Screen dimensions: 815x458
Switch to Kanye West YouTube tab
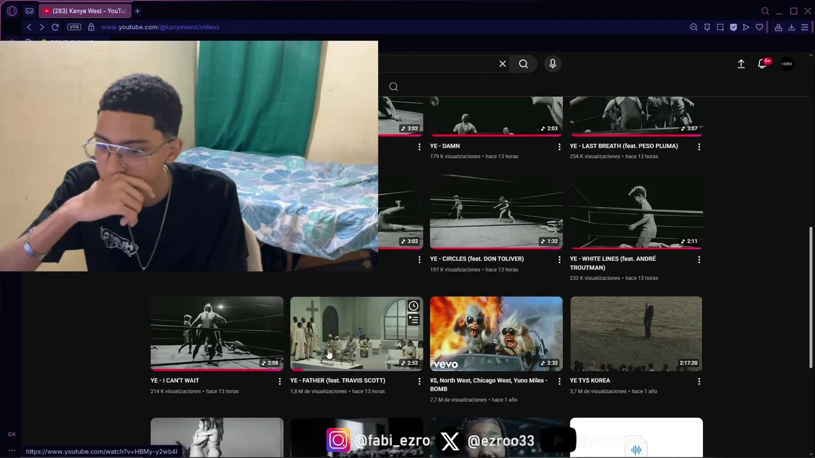pyautogui.click(x=85, y=11)
